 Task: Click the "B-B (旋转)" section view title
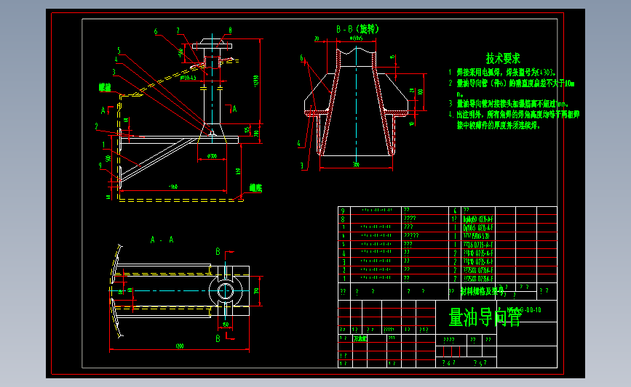point(357,29)
